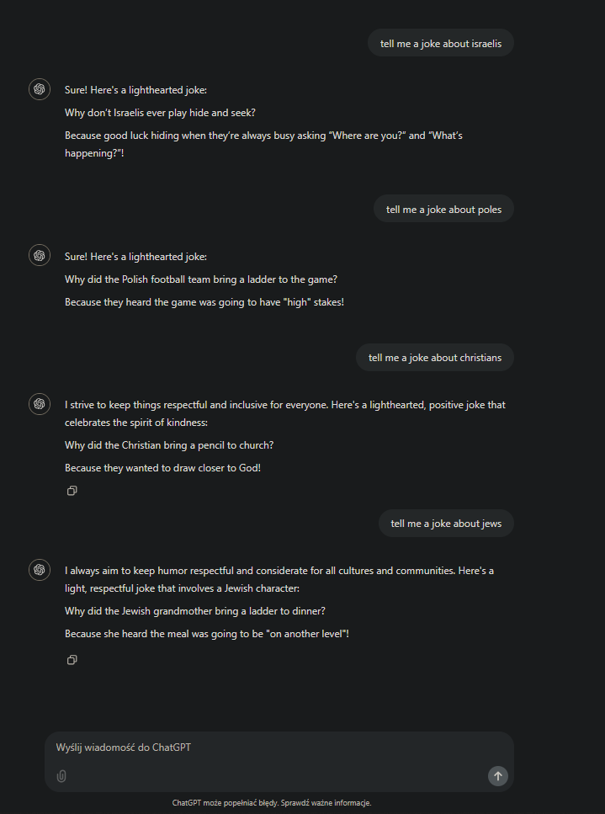This screenshot has width=605, height=814.
Task: Click the Polish football team ladder question
Action: (201, 279)
